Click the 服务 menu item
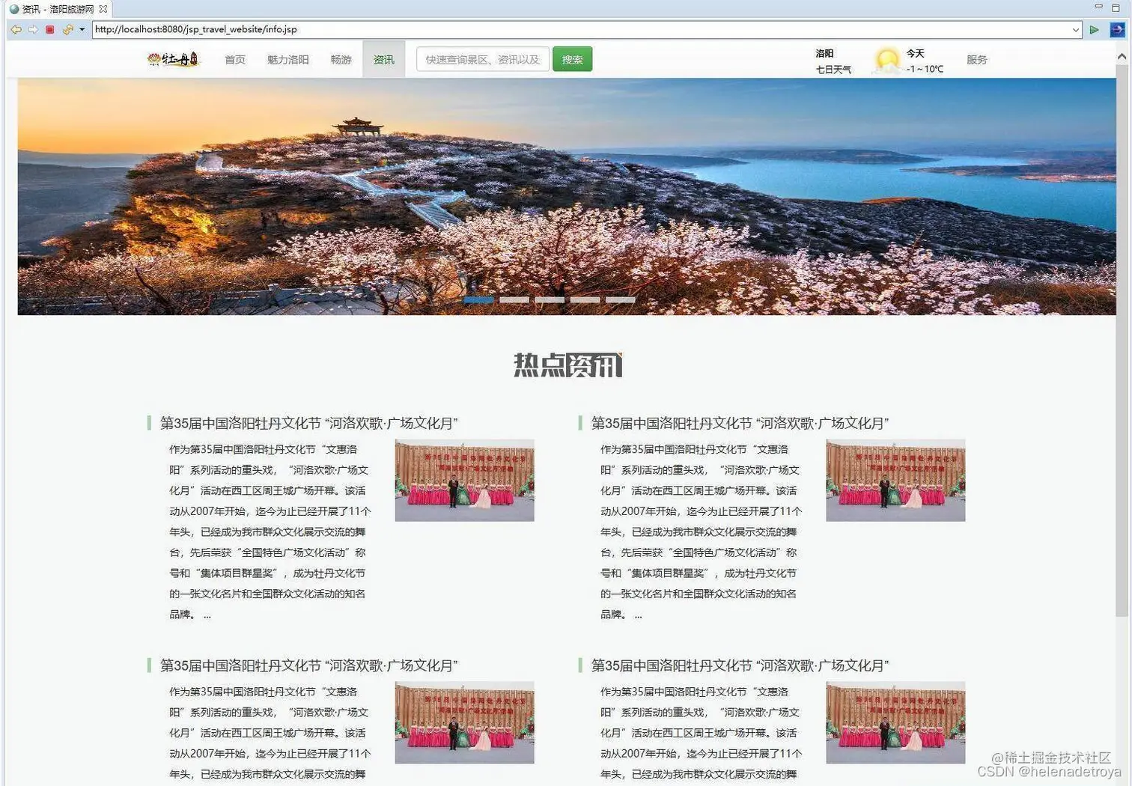Image resolution: width=1132 pixels, height=786 pixels. point(977,59)
